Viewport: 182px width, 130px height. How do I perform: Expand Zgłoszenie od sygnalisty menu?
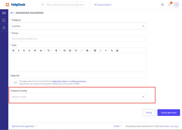point(24,126)
